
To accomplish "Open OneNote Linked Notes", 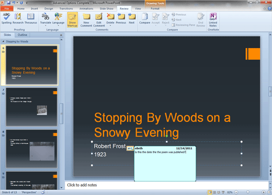I will [x=213, y=20].
